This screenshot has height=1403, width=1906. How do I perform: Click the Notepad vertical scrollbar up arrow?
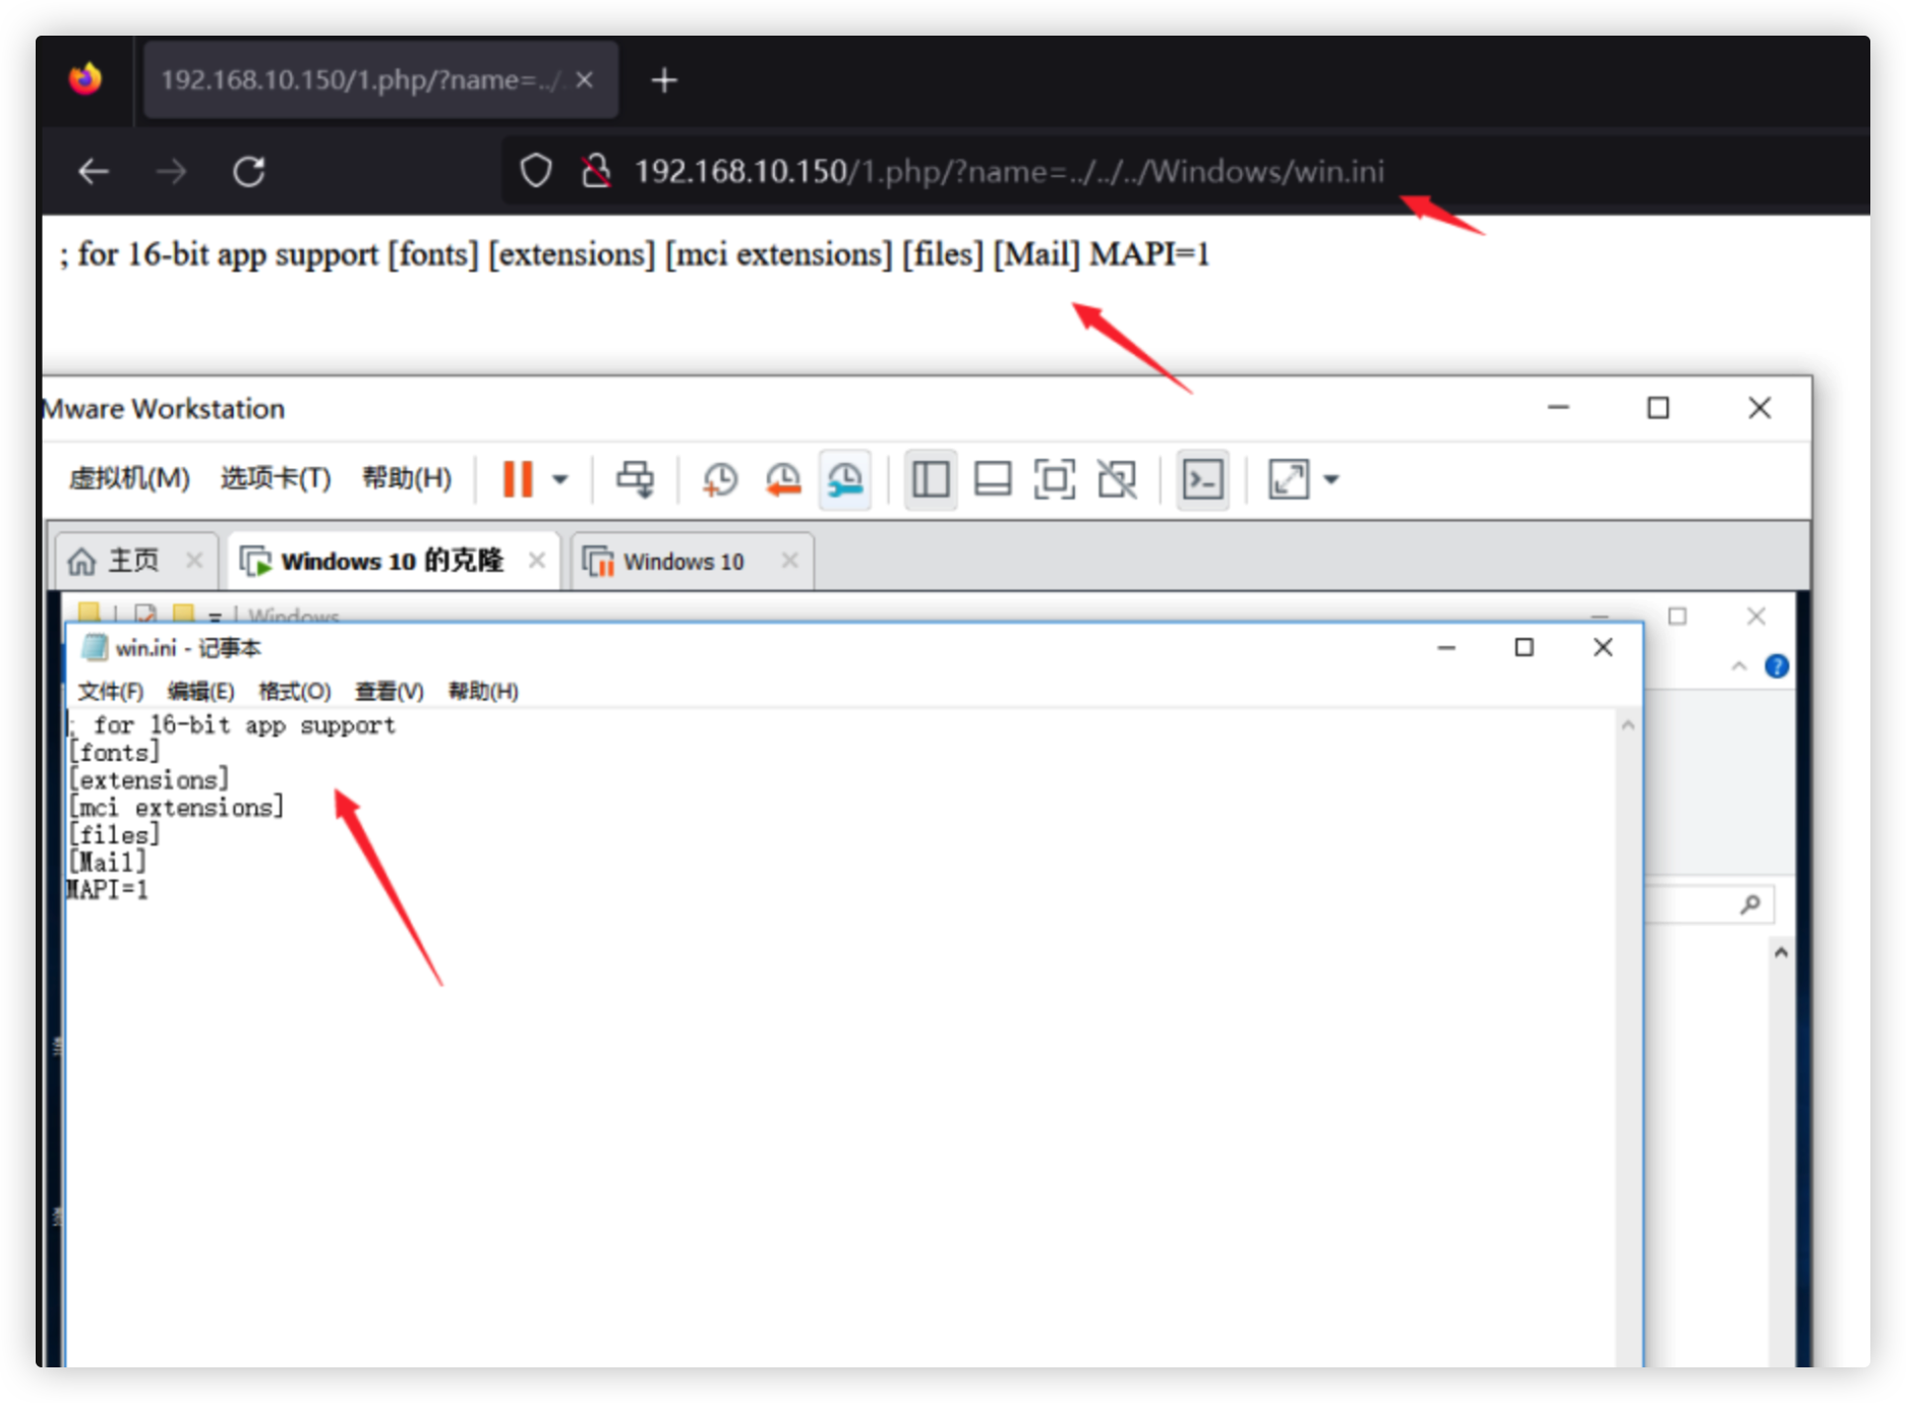point(1628,725)
